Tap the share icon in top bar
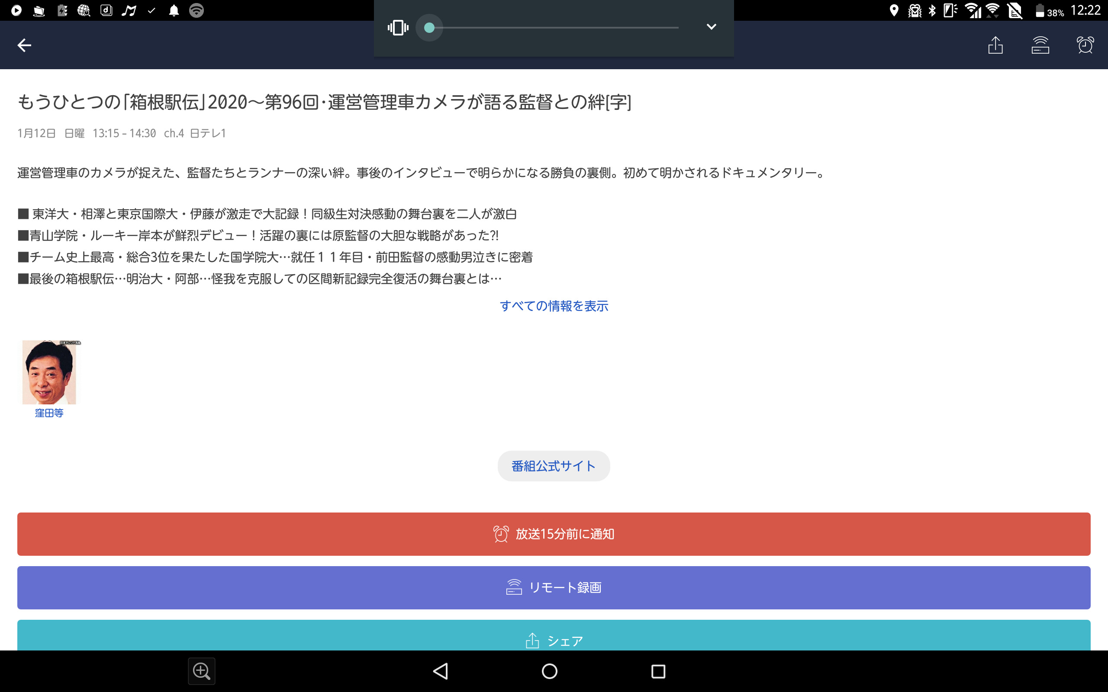Viewport: 1108px width, 692px height. tap(995, 45)
